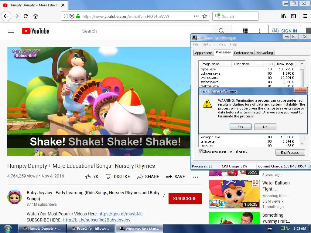Open the bit.ly subscribe2BabyJoyJoy link
This screenshot has width=311, height=233.
pyautogui.click(x=97, y=220)
